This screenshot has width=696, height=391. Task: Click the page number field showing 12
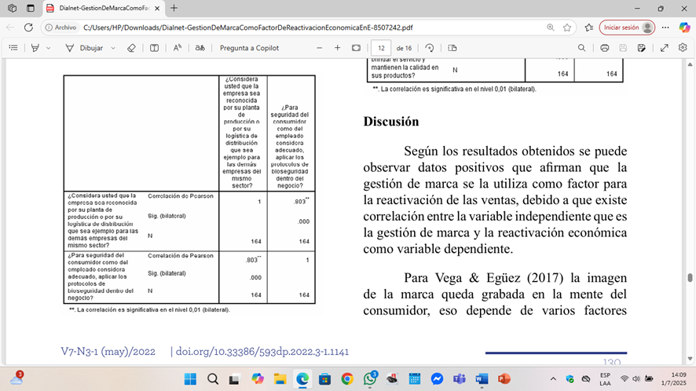click(381, 48)
